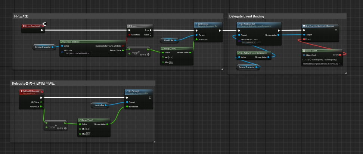Click Clamp Min 0.0 field in HP 초기화
This screenshot has height=154, width=363.
point(170,57)
